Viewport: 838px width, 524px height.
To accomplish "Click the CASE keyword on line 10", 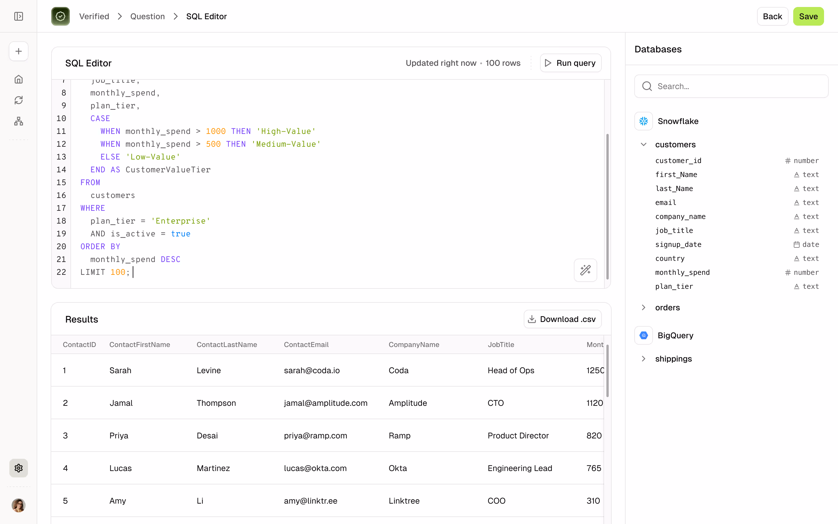I will 100,118.
